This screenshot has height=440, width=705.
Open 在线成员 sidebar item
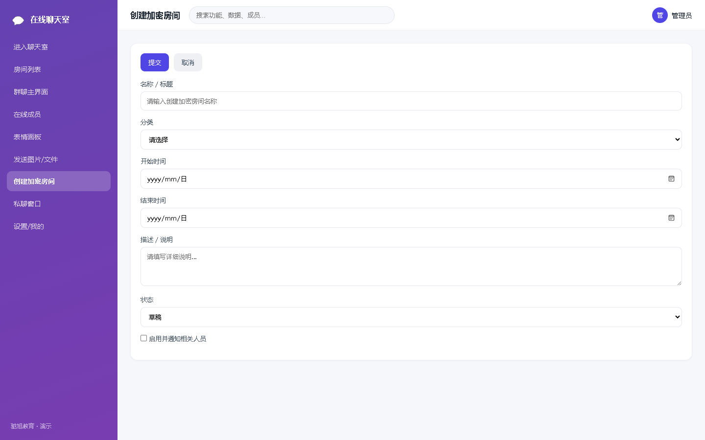pos(59,114)
